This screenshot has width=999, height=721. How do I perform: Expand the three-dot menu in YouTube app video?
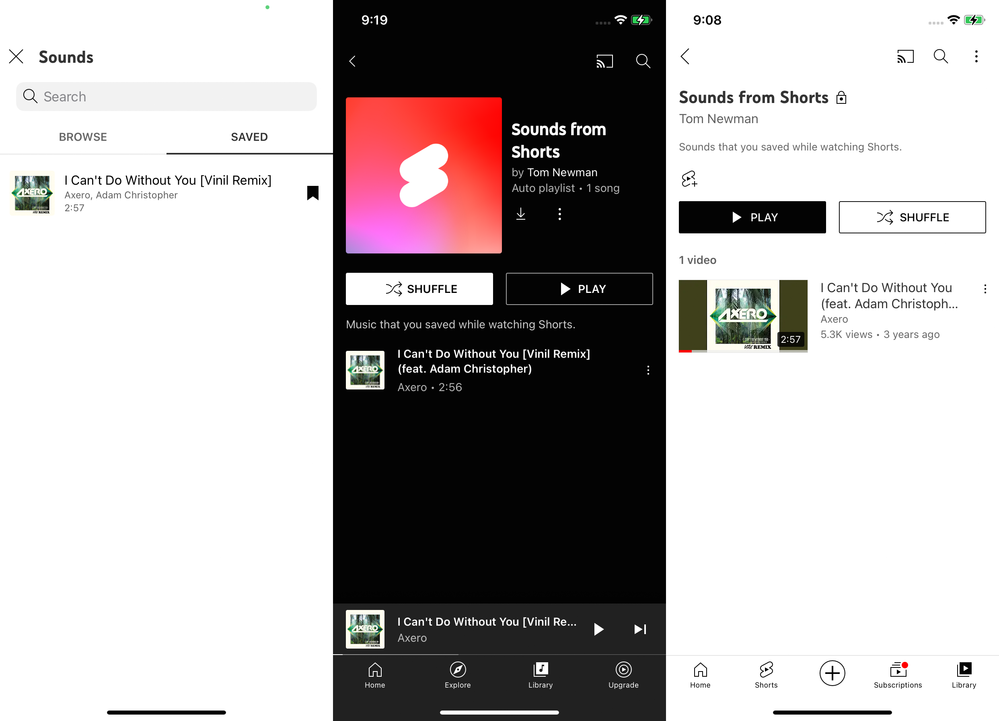986,289
